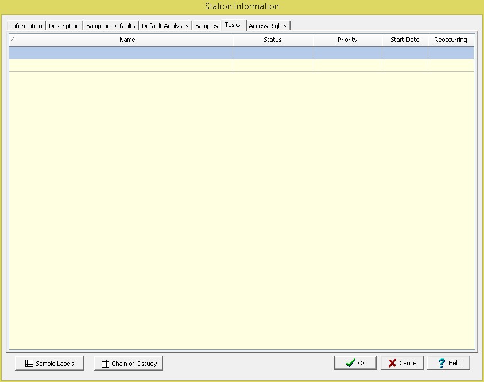The height and width of the screenshot is (382, 484).
Task: Sort by the Start Date column header
Action: tap(405, 40)
